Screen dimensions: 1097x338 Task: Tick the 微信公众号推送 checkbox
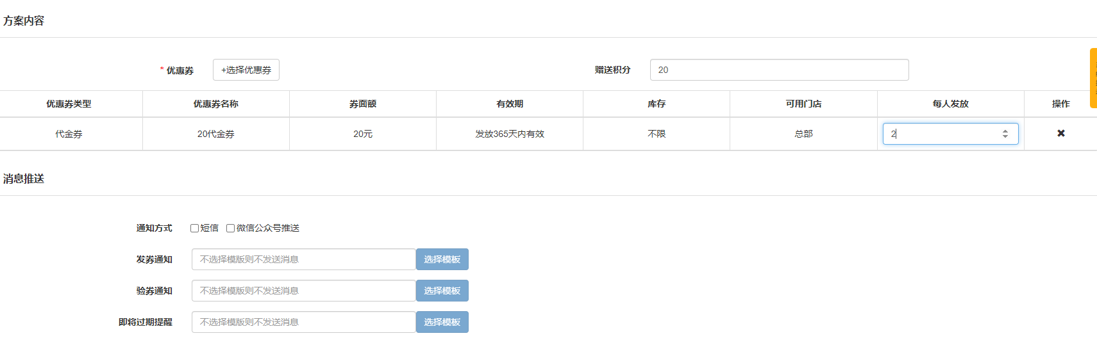(x=230, y=228)
